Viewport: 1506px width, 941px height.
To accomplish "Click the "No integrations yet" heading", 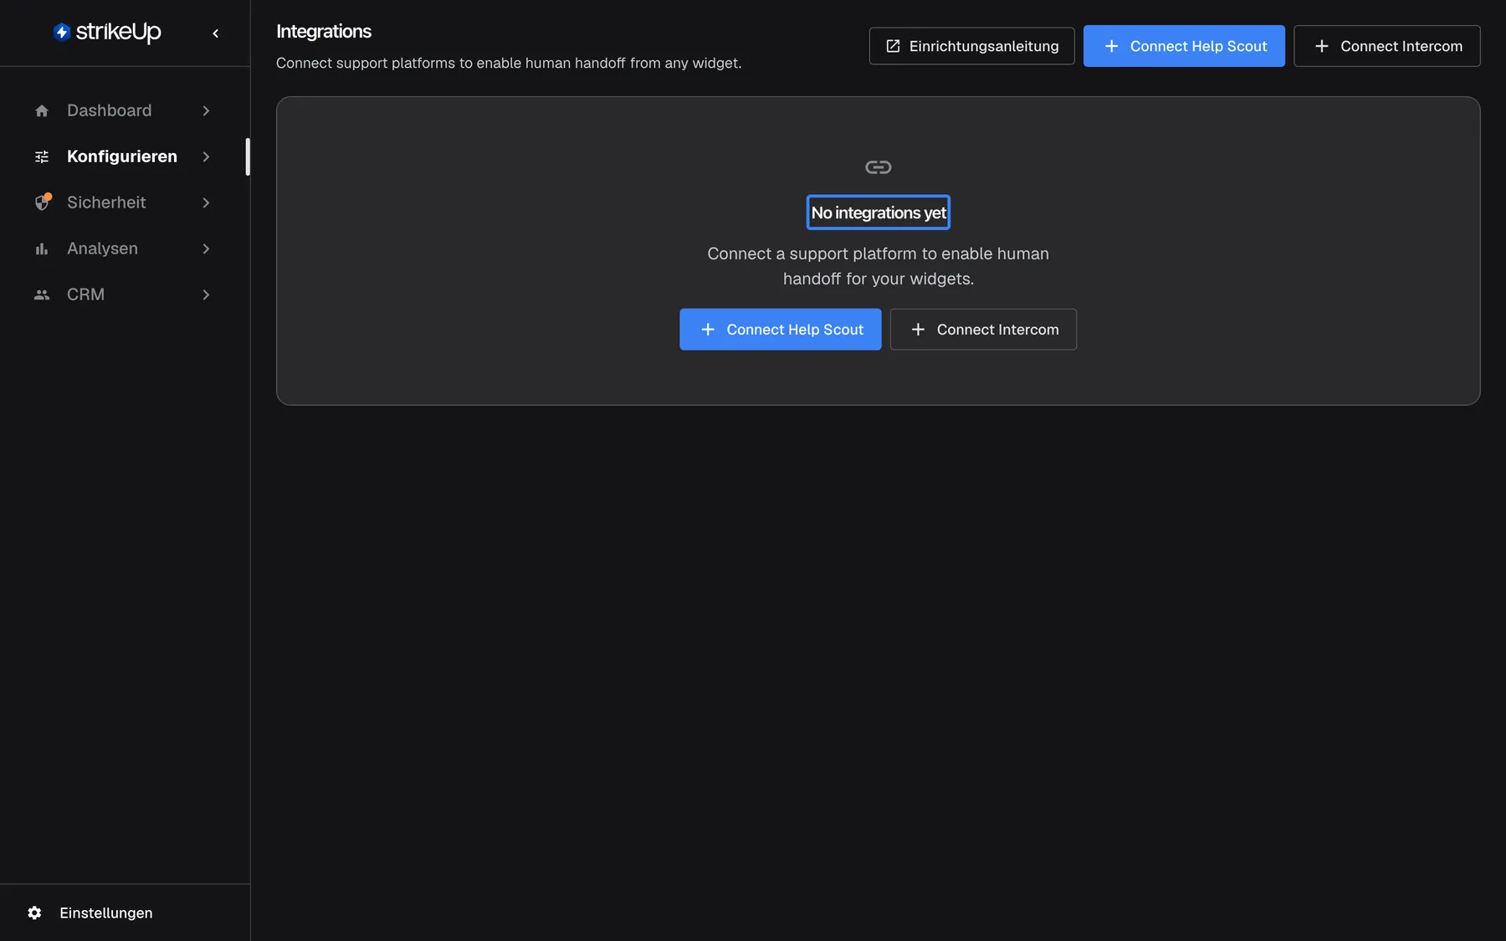I will (878, 212).
